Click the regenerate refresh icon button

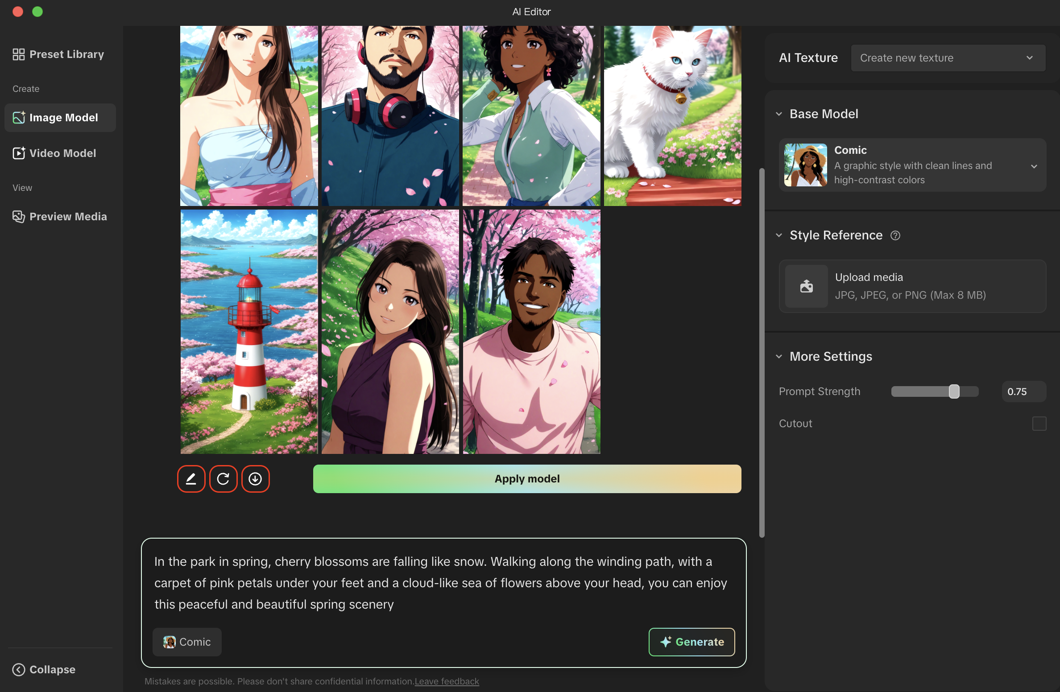(223, 479)
